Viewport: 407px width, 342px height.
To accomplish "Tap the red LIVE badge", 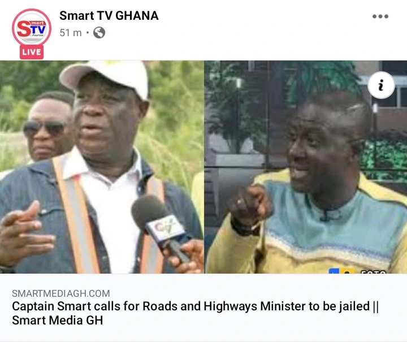I will 32,52.
